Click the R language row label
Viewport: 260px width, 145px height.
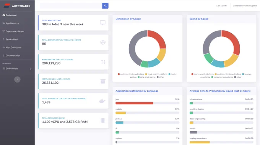116,129
